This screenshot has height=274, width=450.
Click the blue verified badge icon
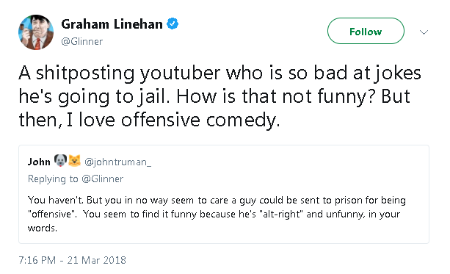click(173, 24)
